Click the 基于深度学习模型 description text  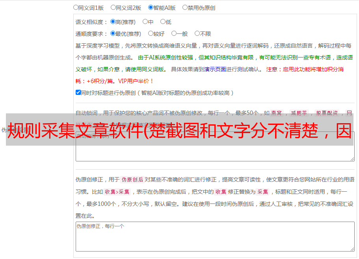click(x=98, y=46)
